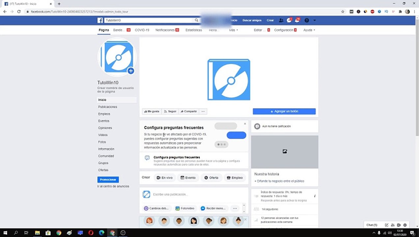Viewport: 419px width, 237px height.
Task: Open the three-dots menu in the post composer
Action: (x=235, y=208)
